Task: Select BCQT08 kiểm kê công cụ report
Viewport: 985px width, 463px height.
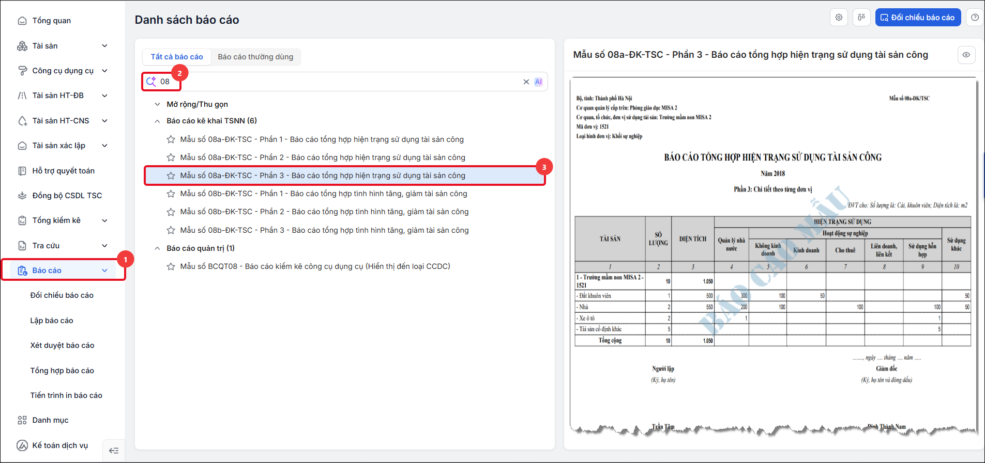Action: point(315,266)
